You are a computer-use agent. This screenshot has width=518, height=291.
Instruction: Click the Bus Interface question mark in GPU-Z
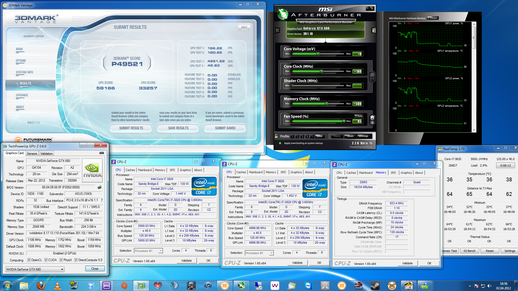pyautogui.click(x=102, y=200)
